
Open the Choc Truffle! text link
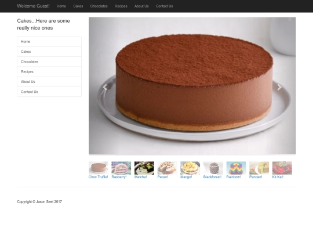tap(98, 177)
